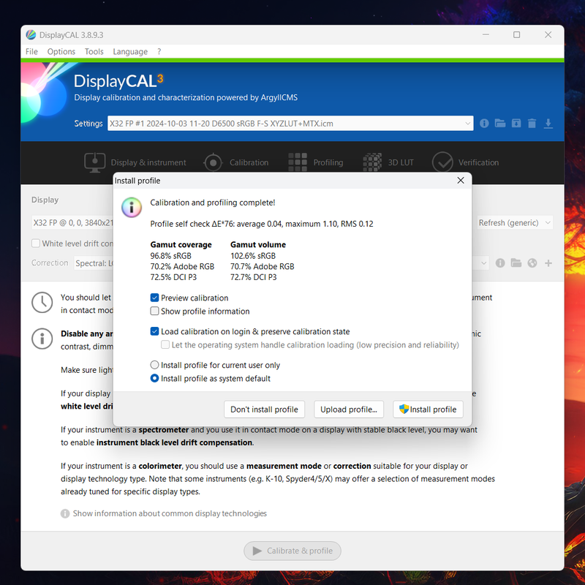Image resolution: width=585 pixels, height=585 pixels.
Task: Open settings file via folder icon
Action: click(500, 123)
